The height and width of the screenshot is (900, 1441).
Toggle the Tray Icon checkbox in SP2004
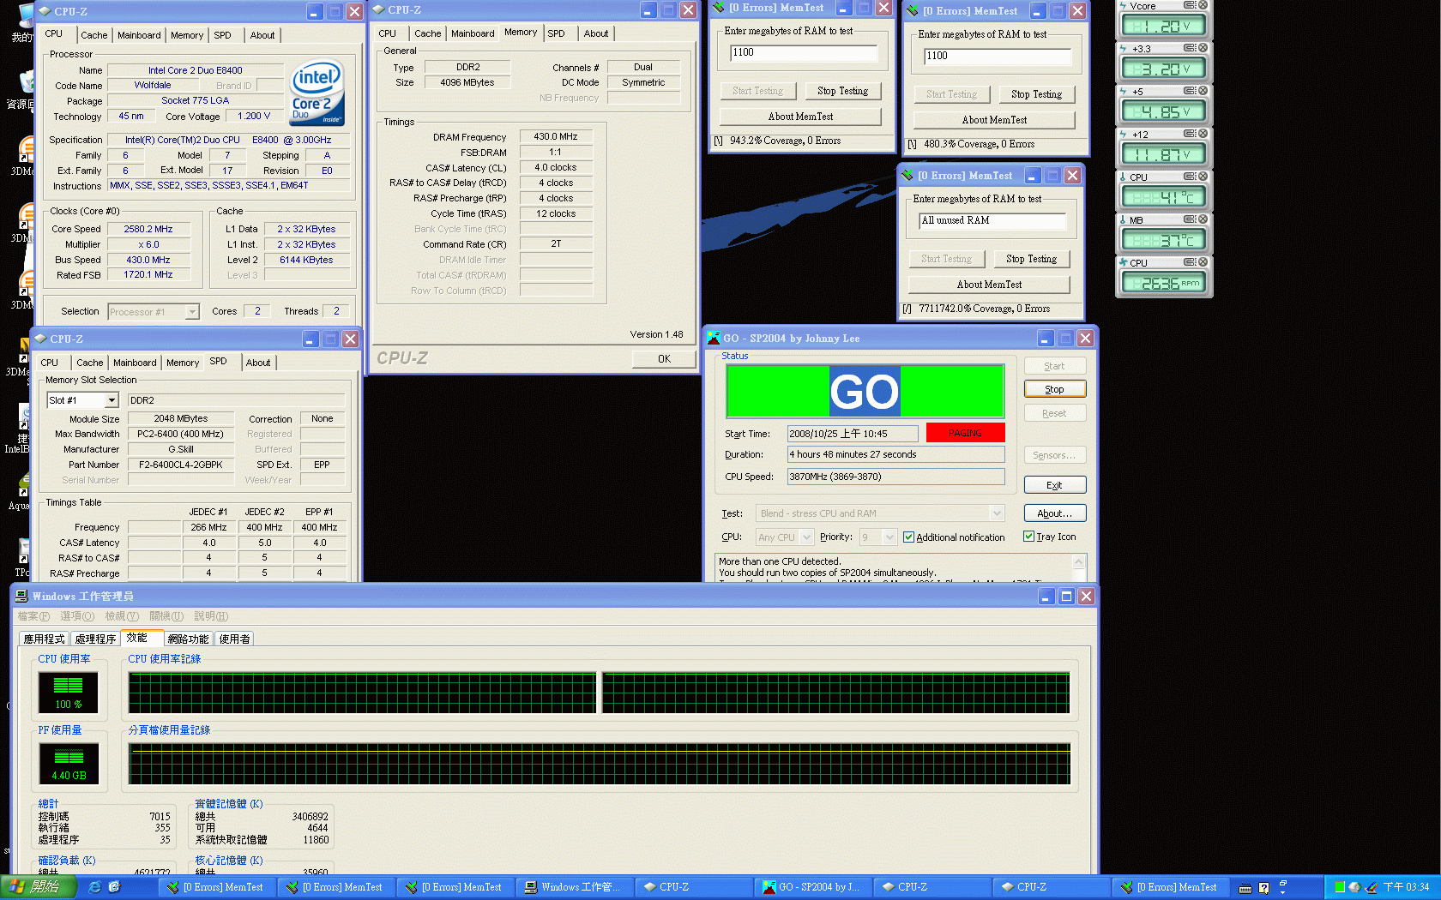1028,537
